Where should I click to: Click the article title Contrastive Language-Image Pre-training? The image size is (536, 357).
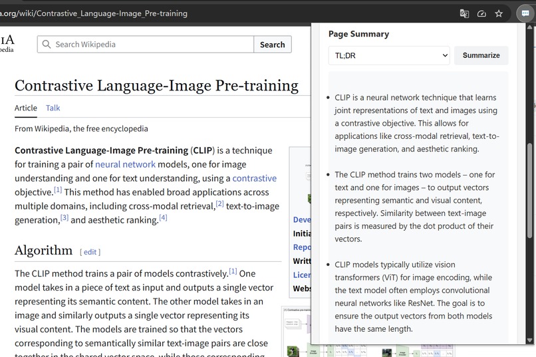pyautogui.click(x=156, y=85)
